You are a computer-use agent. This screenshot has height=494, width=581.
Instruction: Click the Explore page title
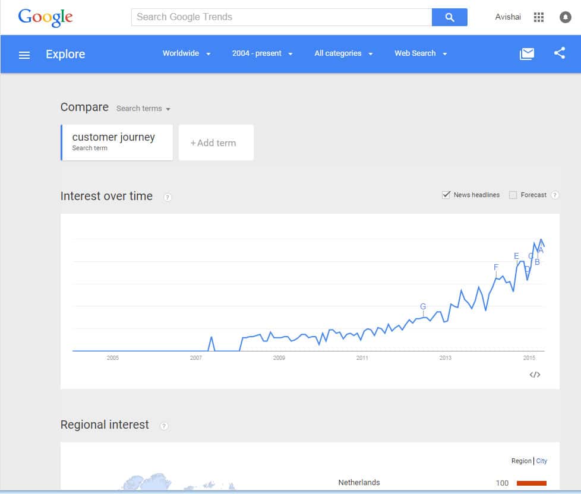(65, 54)
